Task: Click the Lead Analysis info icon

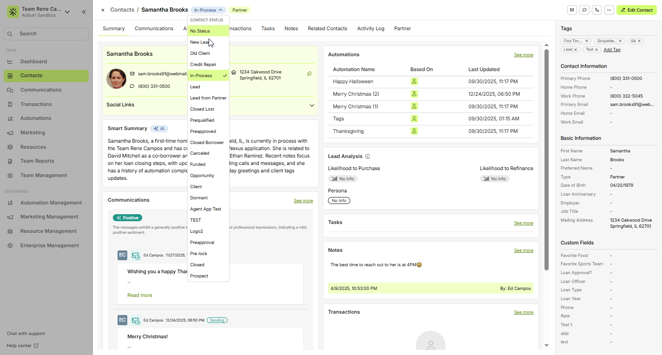Action: [x=367, y=157]
